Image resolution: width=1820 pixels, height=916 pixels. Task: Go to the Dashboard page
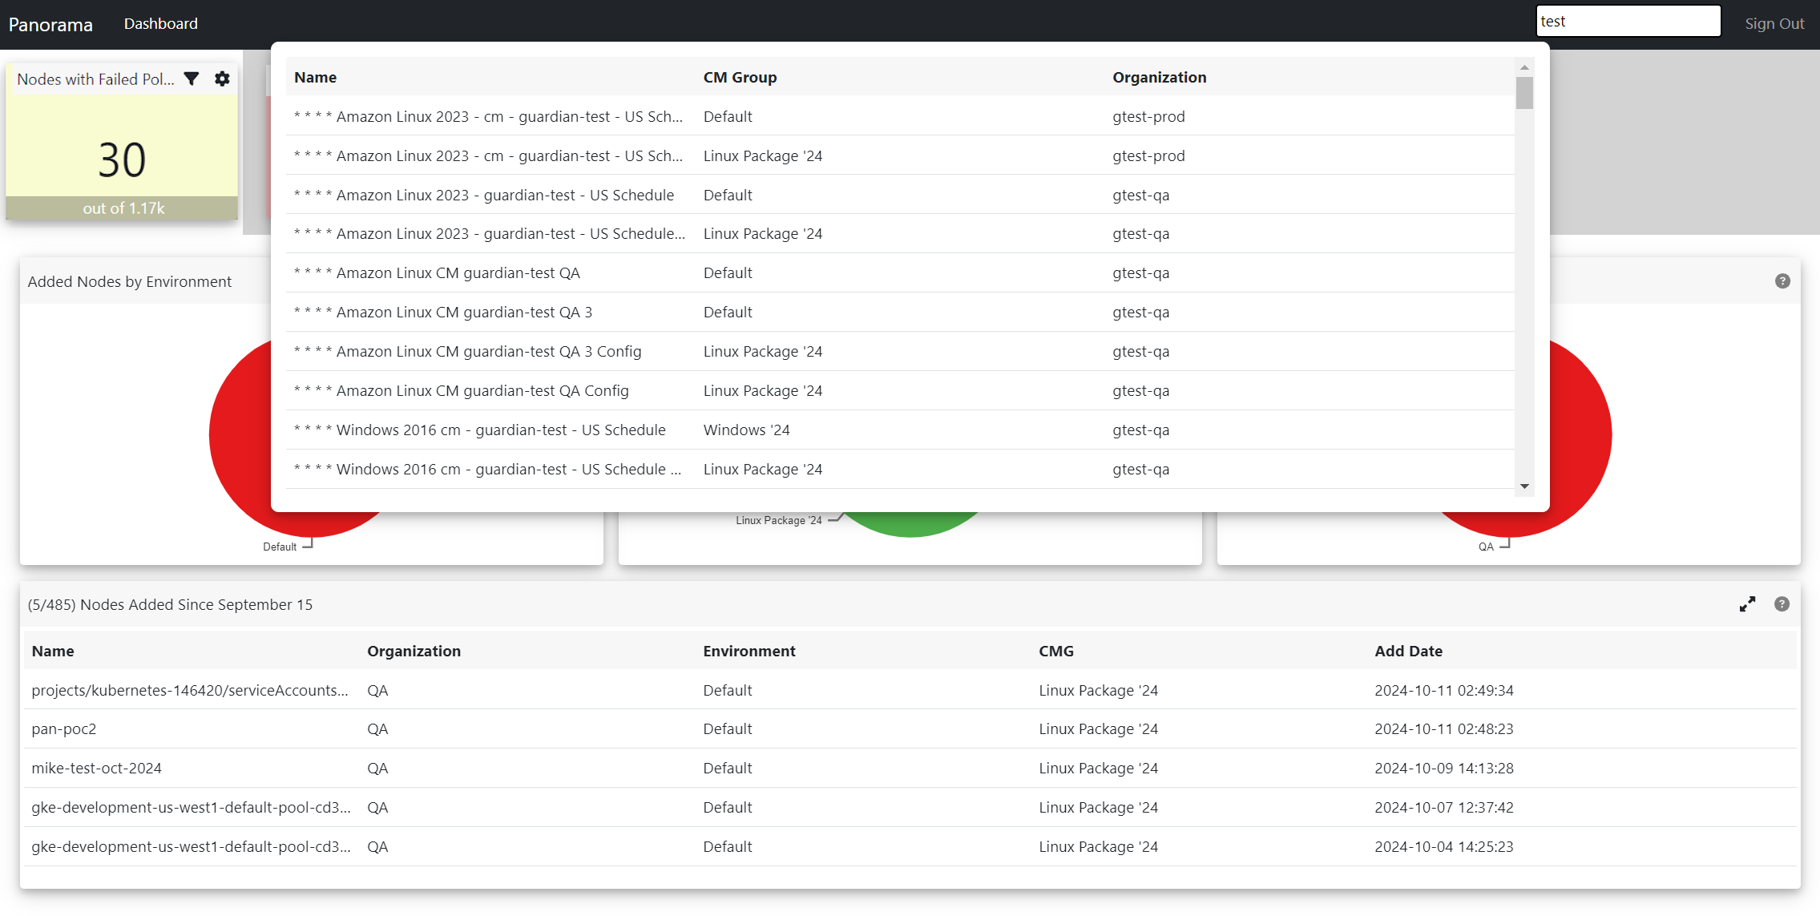click(x=161, y=24)
